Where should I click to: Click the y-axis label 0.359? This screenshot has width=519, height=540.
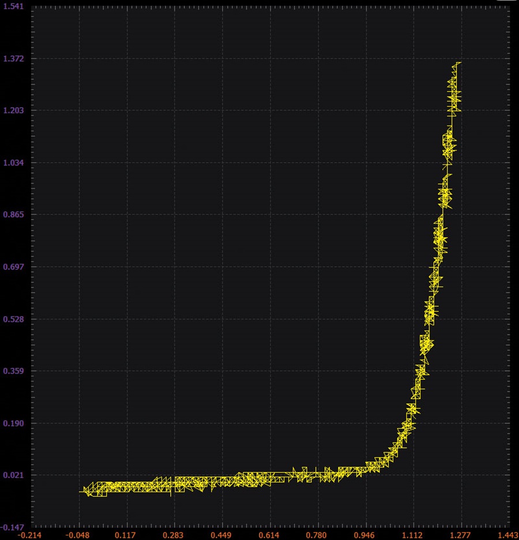tap(13, 371)
